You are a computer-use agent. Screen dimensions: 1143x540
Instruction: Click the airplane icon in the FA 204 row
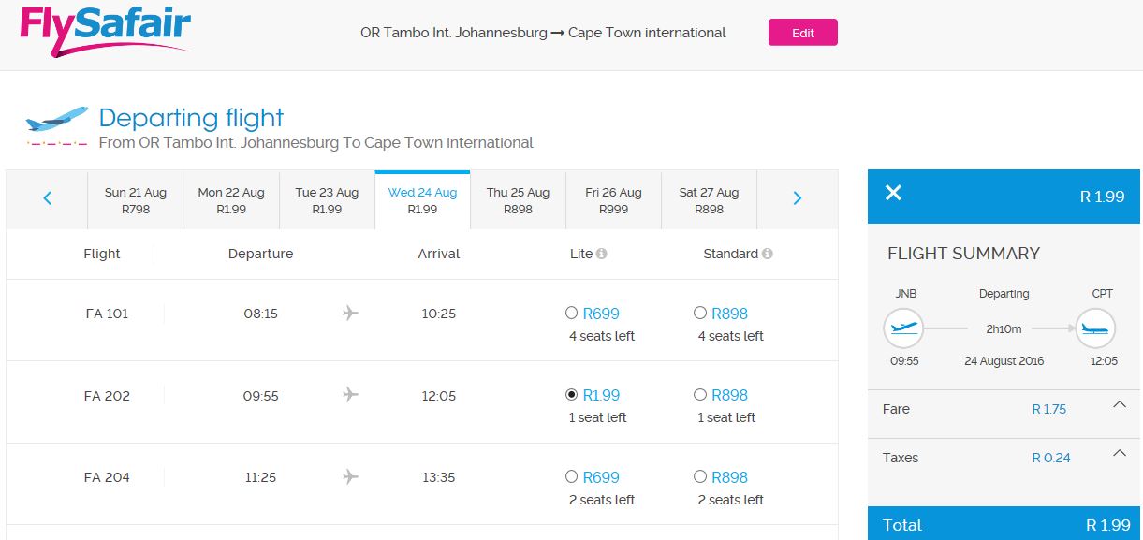click(x=350, y=477)
